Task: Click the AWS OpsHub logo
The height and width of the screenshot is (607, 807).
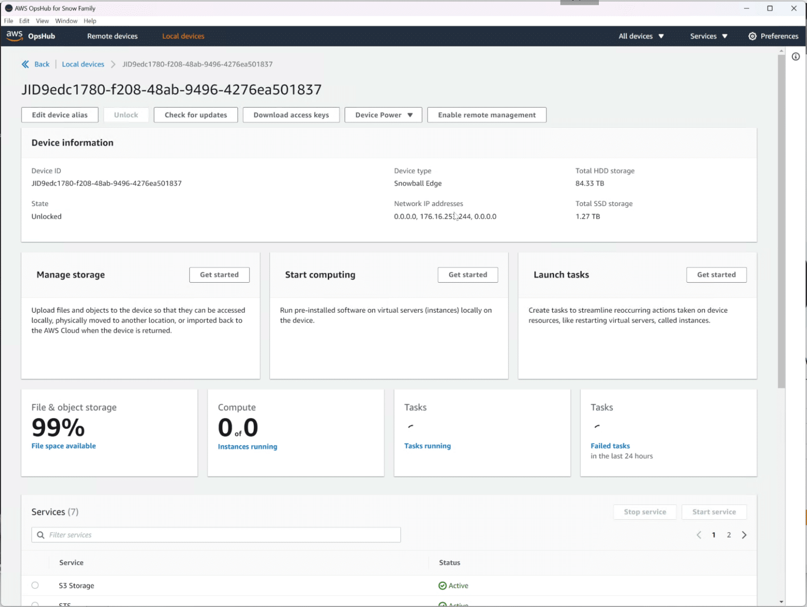Action: point(30,36)
